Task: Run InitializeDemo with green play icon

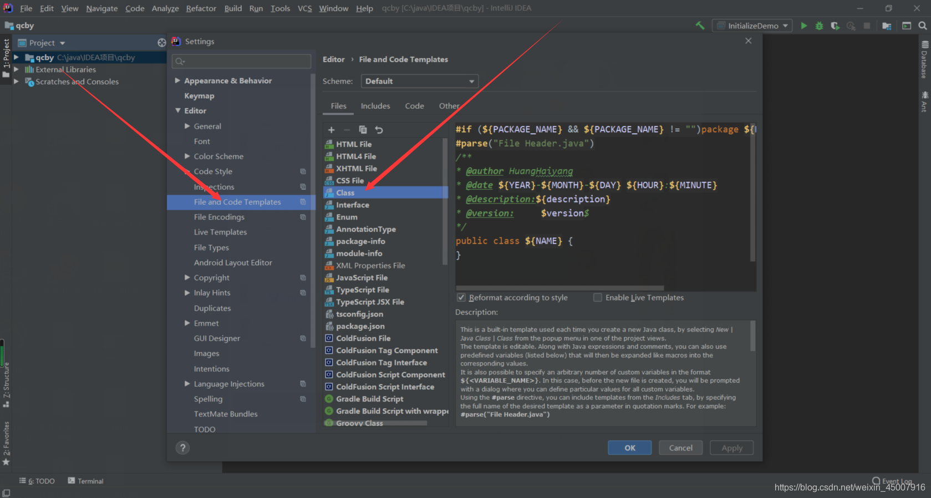Action: click(803, 26)
